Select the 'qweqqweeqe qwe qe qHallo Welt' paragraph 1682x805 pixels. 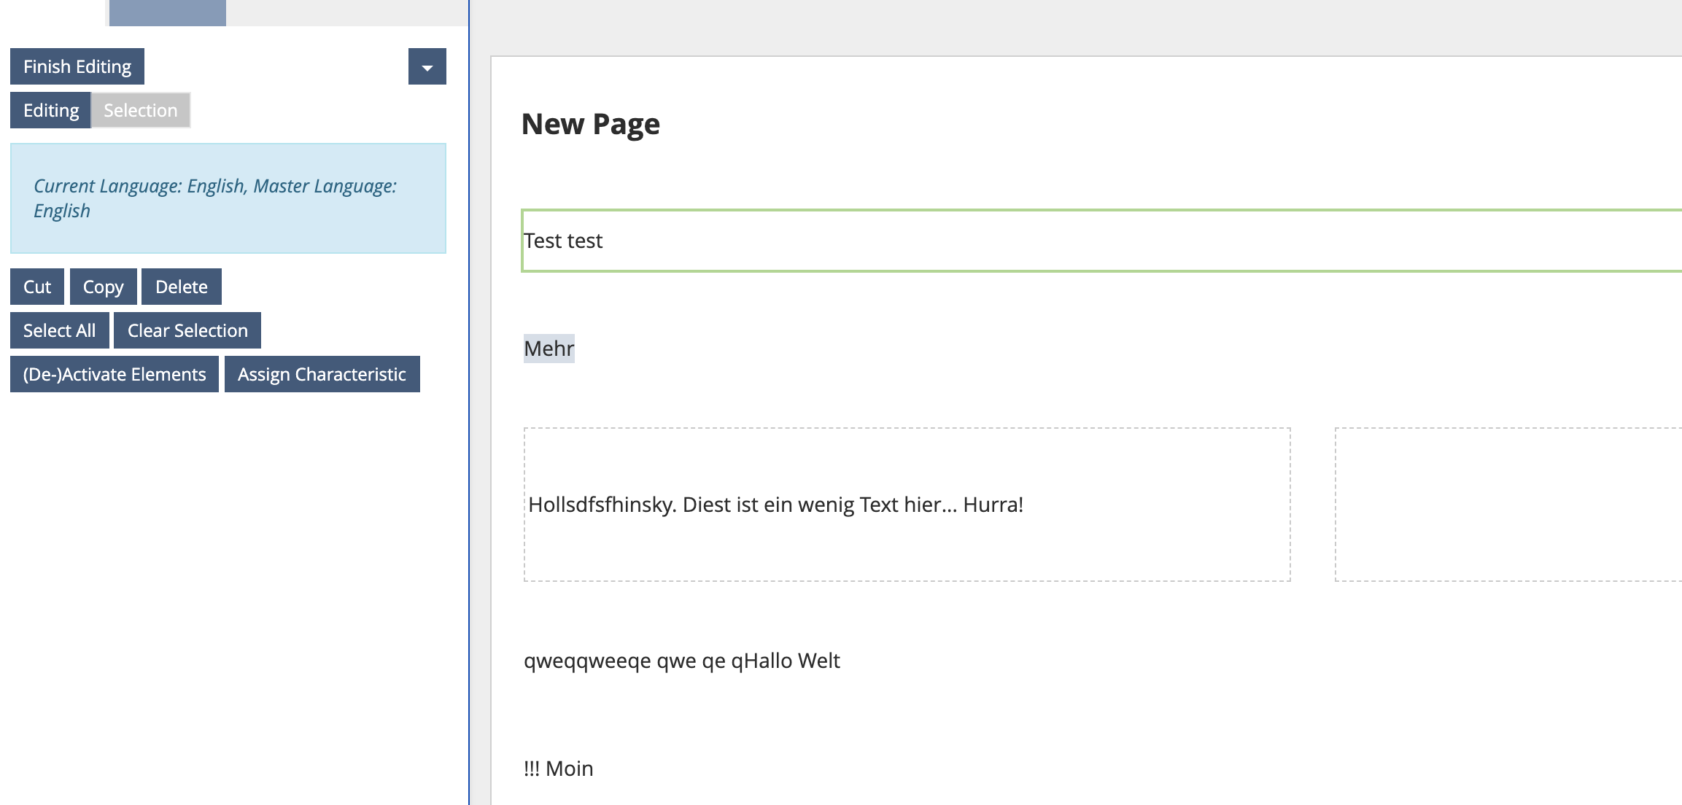click(x=681, y=661)
